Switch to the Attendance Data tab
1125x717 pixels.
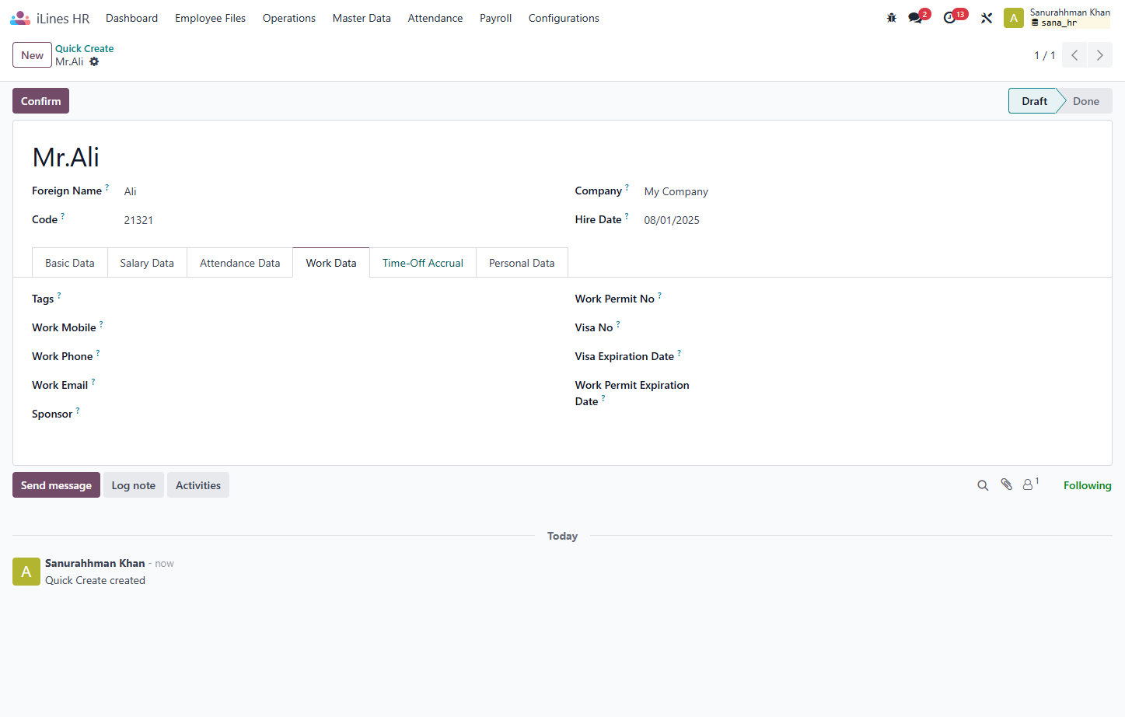click(239, 263)
